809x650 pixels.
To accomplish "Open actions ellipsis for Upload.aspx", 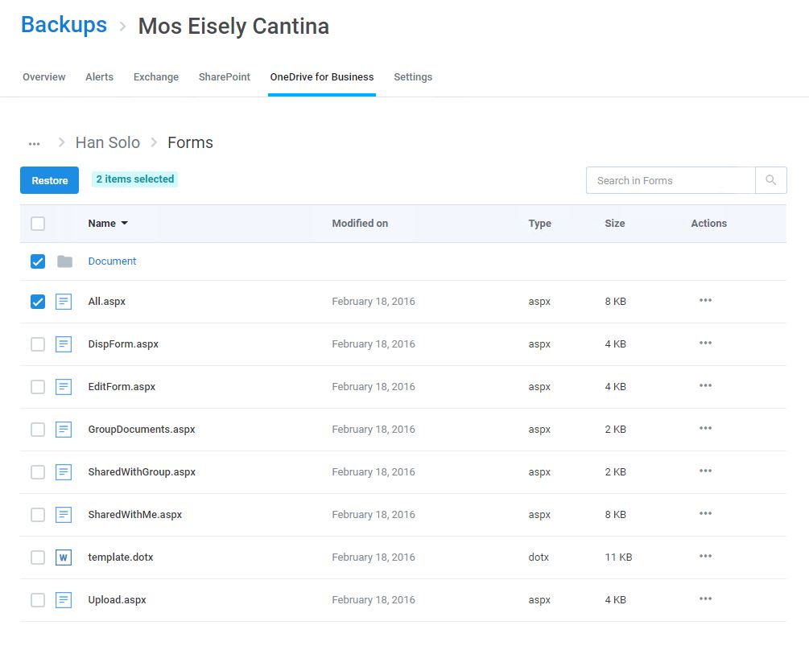I will 705,599.
